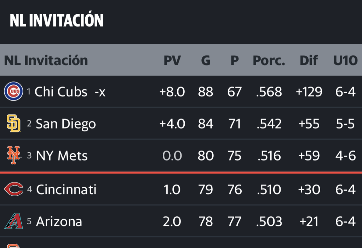This screenshot has width=362, height=248.
Task: Sort standings by PV column
Action: (172, 61)
